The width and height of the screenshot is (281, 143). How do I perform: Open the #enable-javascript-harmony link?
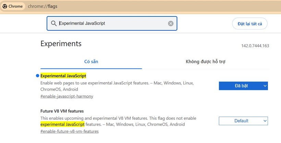tap(66, 96)
